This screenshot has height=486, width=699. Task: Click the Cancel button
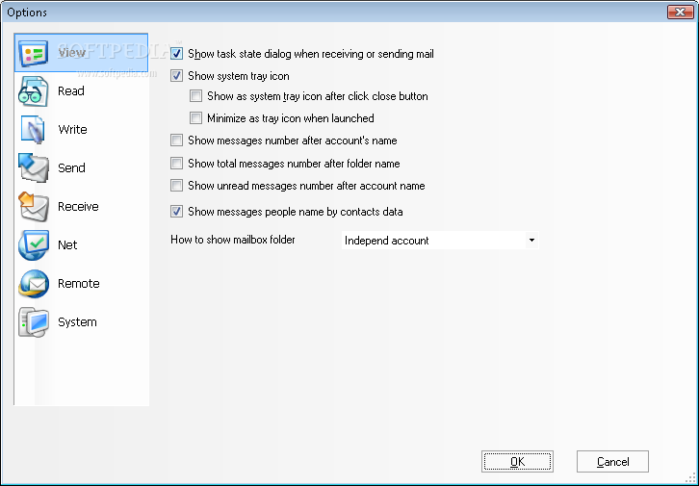612,462
